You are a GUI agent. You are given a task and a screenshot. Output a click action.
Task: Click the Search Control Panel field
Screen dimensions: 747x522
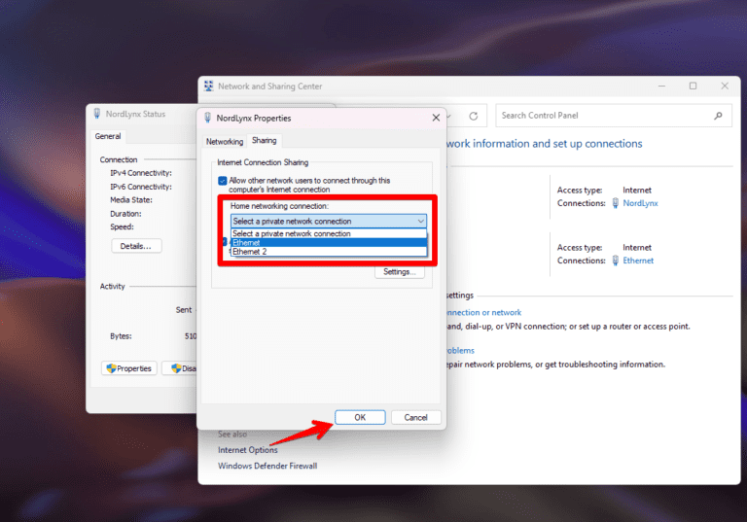[614, 116]
